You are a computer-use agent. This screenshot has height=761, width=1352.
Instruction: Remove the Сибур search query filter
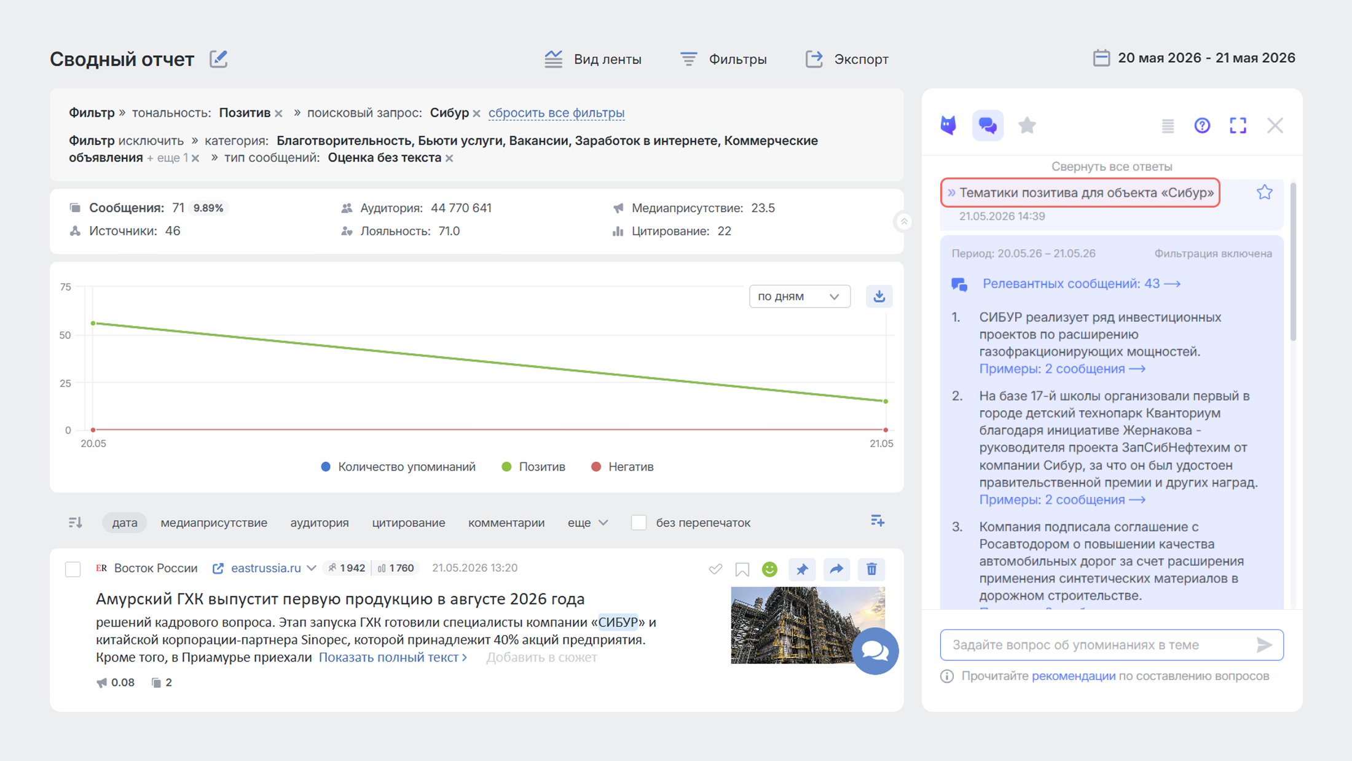(x=477, y=114)
